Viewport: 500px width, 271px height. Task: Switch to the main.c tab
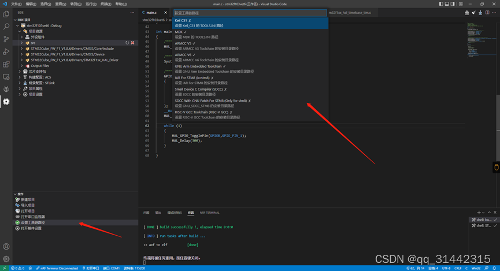point(151,13)
